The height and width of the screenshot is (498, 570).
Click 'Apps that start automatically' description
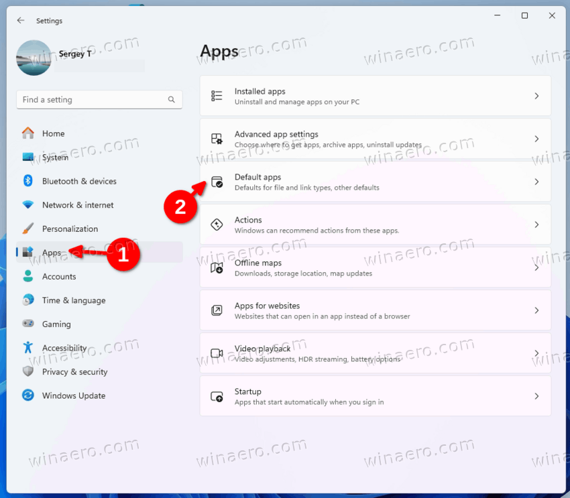(309, 402)
